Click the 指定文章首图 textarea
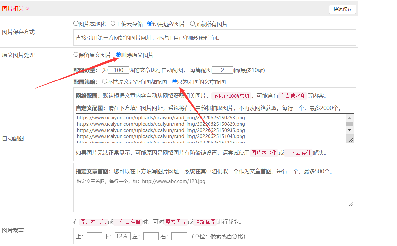The height and width of the screenshot is (246, 397). coord(215,191)
